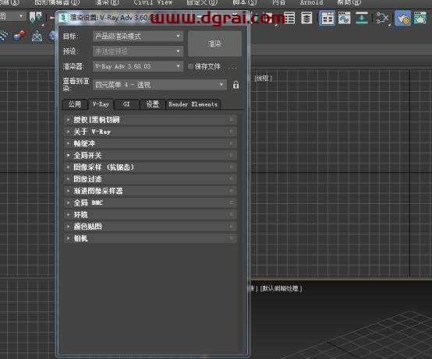
Task: Click the toolbar icon with blue arrows near top left
Action: pyautogui.click(x=36, y=17)
